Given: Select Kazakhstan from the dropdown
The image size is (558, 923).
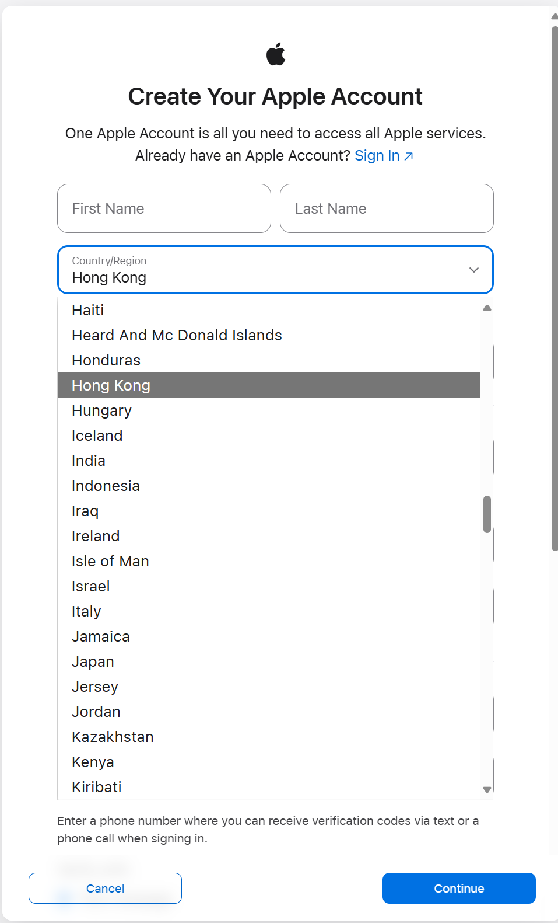Looking at the screenshot, I should 113,737.
